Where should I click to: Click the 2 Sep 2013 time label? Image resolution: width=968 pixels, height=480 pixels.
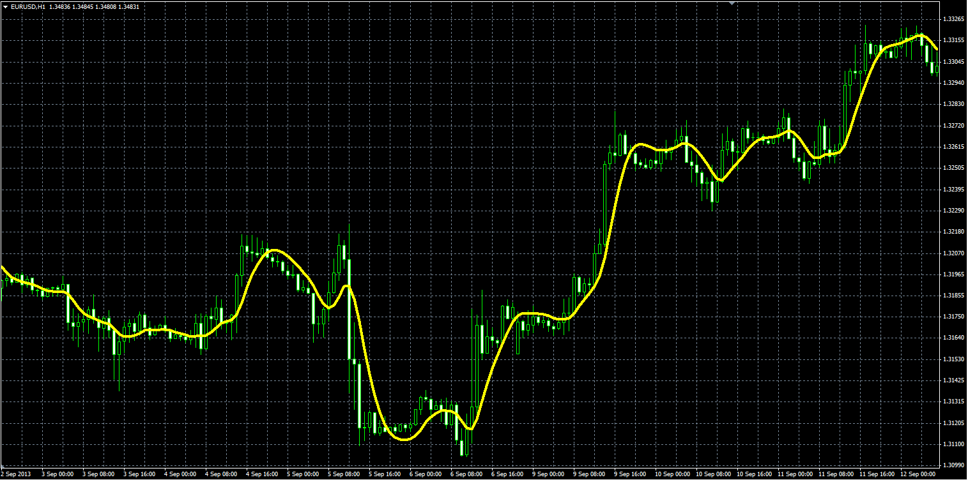(x=15, y=474)
